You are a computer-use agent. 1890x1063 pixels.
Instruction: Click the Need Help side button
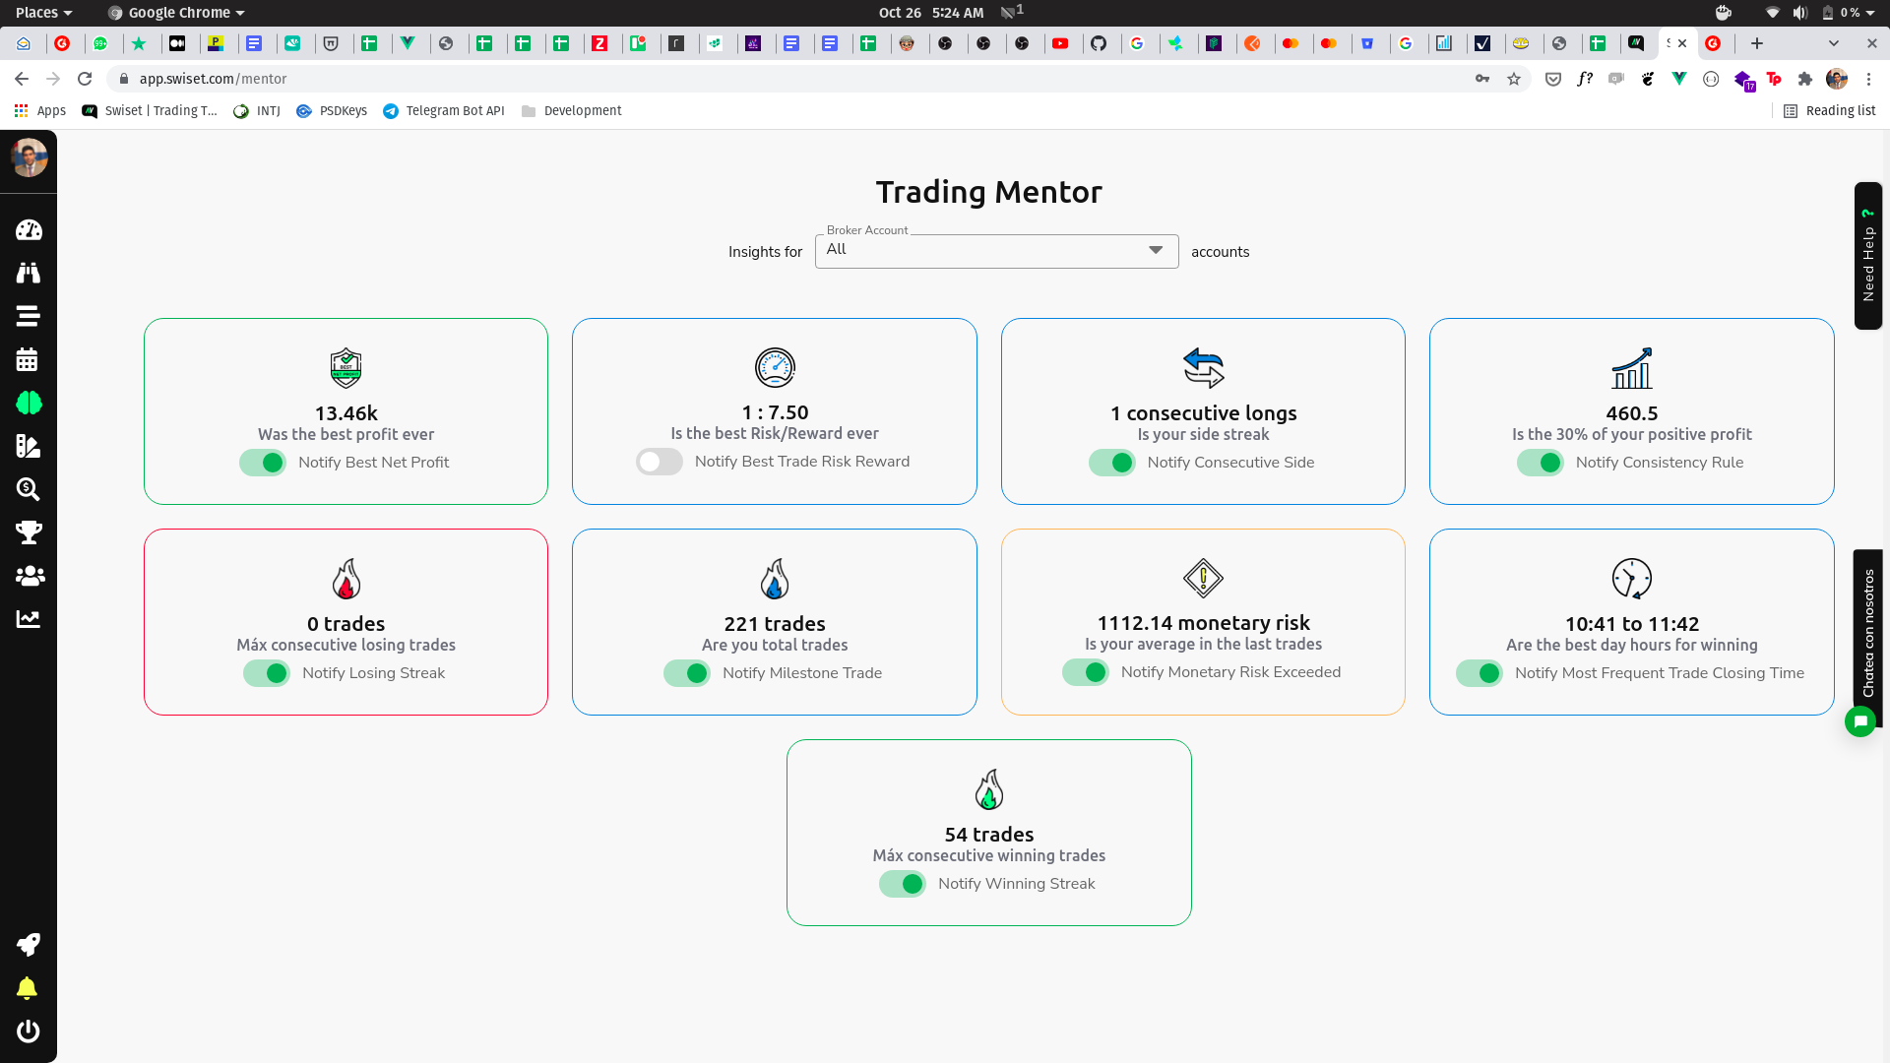pos(1867,256)
